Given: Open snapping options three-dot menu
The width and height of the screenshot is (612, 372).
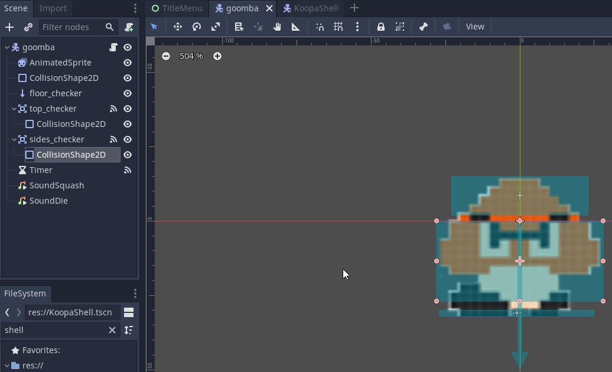Looking at the screenshot, I should 357,27.
